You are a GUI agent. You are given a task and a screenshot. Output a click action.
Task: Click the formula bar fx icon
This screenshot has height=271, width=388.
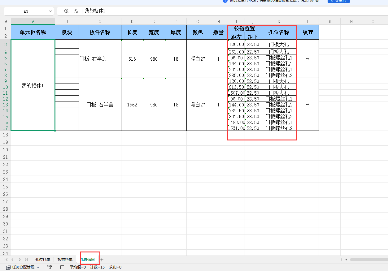(x=76, y=11)
